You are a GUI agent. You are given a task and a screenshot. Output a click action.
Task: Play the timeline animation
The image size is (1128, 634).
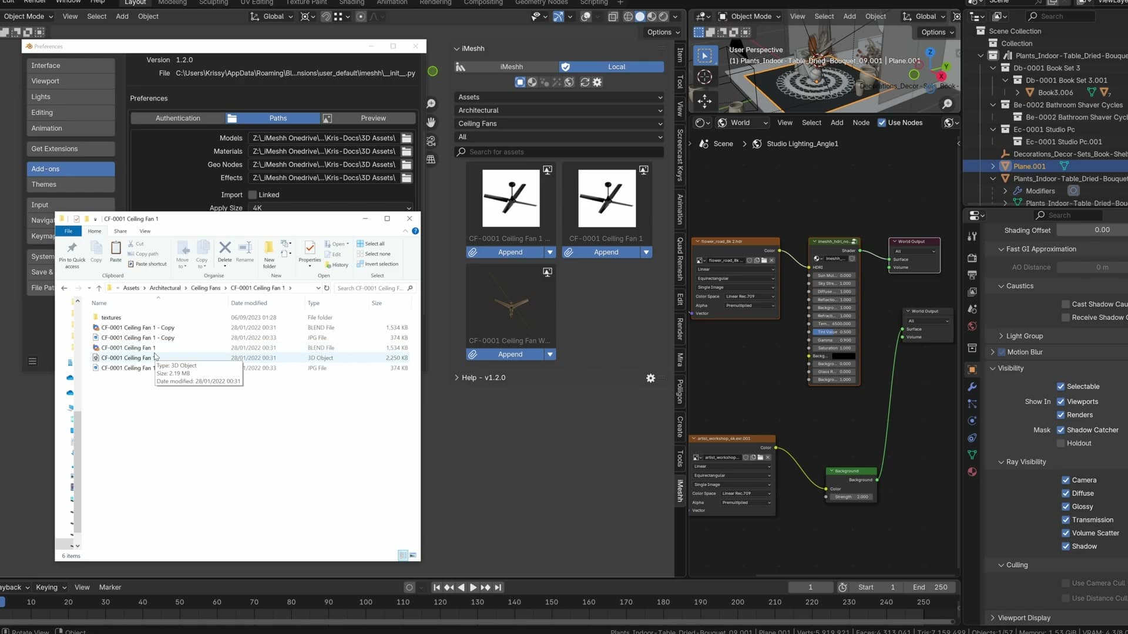pyautogui.click(x=473, y=588)
